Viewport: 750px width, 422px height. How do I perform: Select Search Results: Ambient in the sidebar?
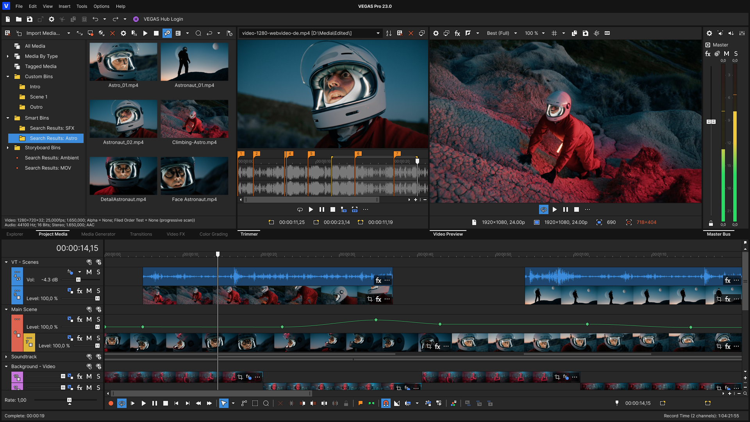tap(52, 158)
